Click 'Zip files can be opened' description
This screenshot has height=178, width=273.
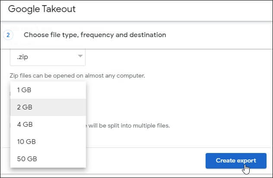click(77, 76)
